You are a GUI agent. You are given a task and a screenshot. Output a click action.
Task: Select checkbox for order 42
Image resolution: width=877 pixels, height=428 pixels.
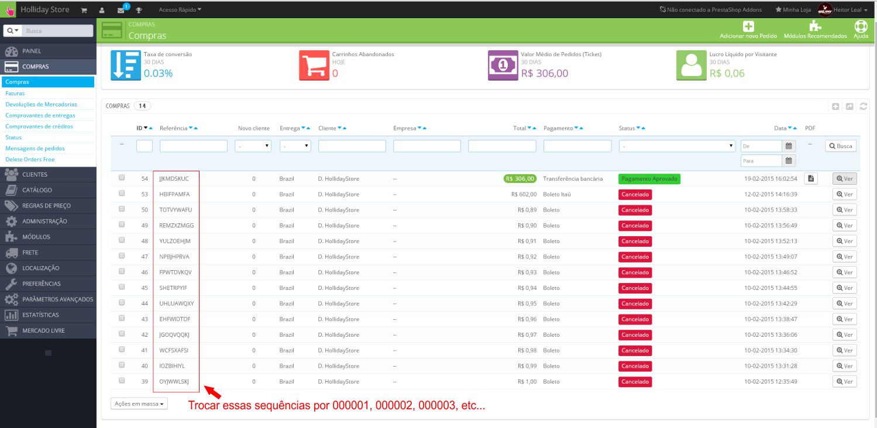(x=122, y=334)
